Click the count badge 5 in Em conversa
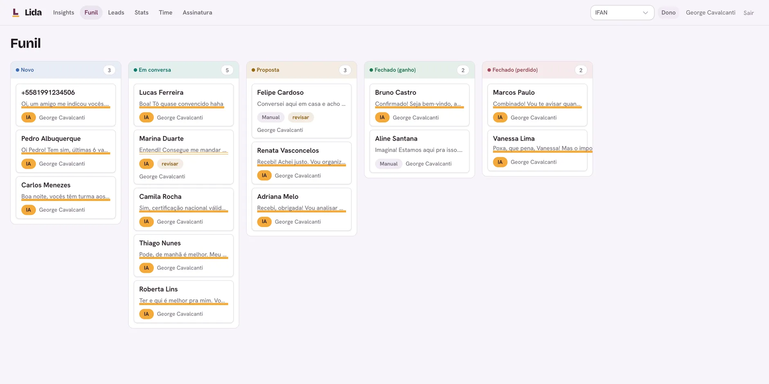 pos(227,70)
